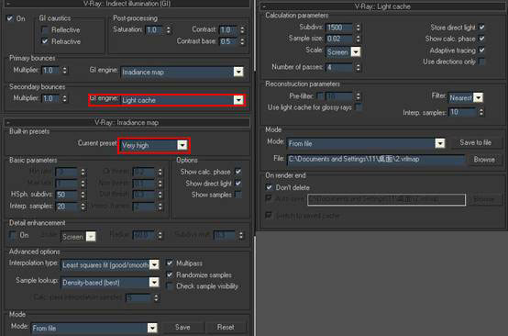The image size is (508, 336).
Task: Toggle Irradiance map Show calc. phase
Action: pyautogui.click(x=238, y=172)
